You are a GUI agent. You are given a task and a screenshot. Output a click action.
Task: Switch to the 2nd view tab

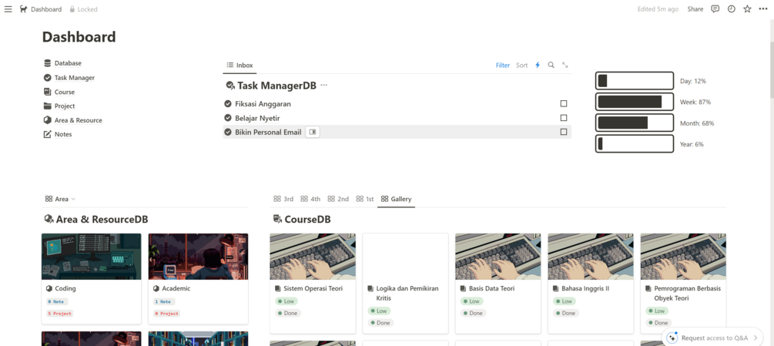pos(338,199)
